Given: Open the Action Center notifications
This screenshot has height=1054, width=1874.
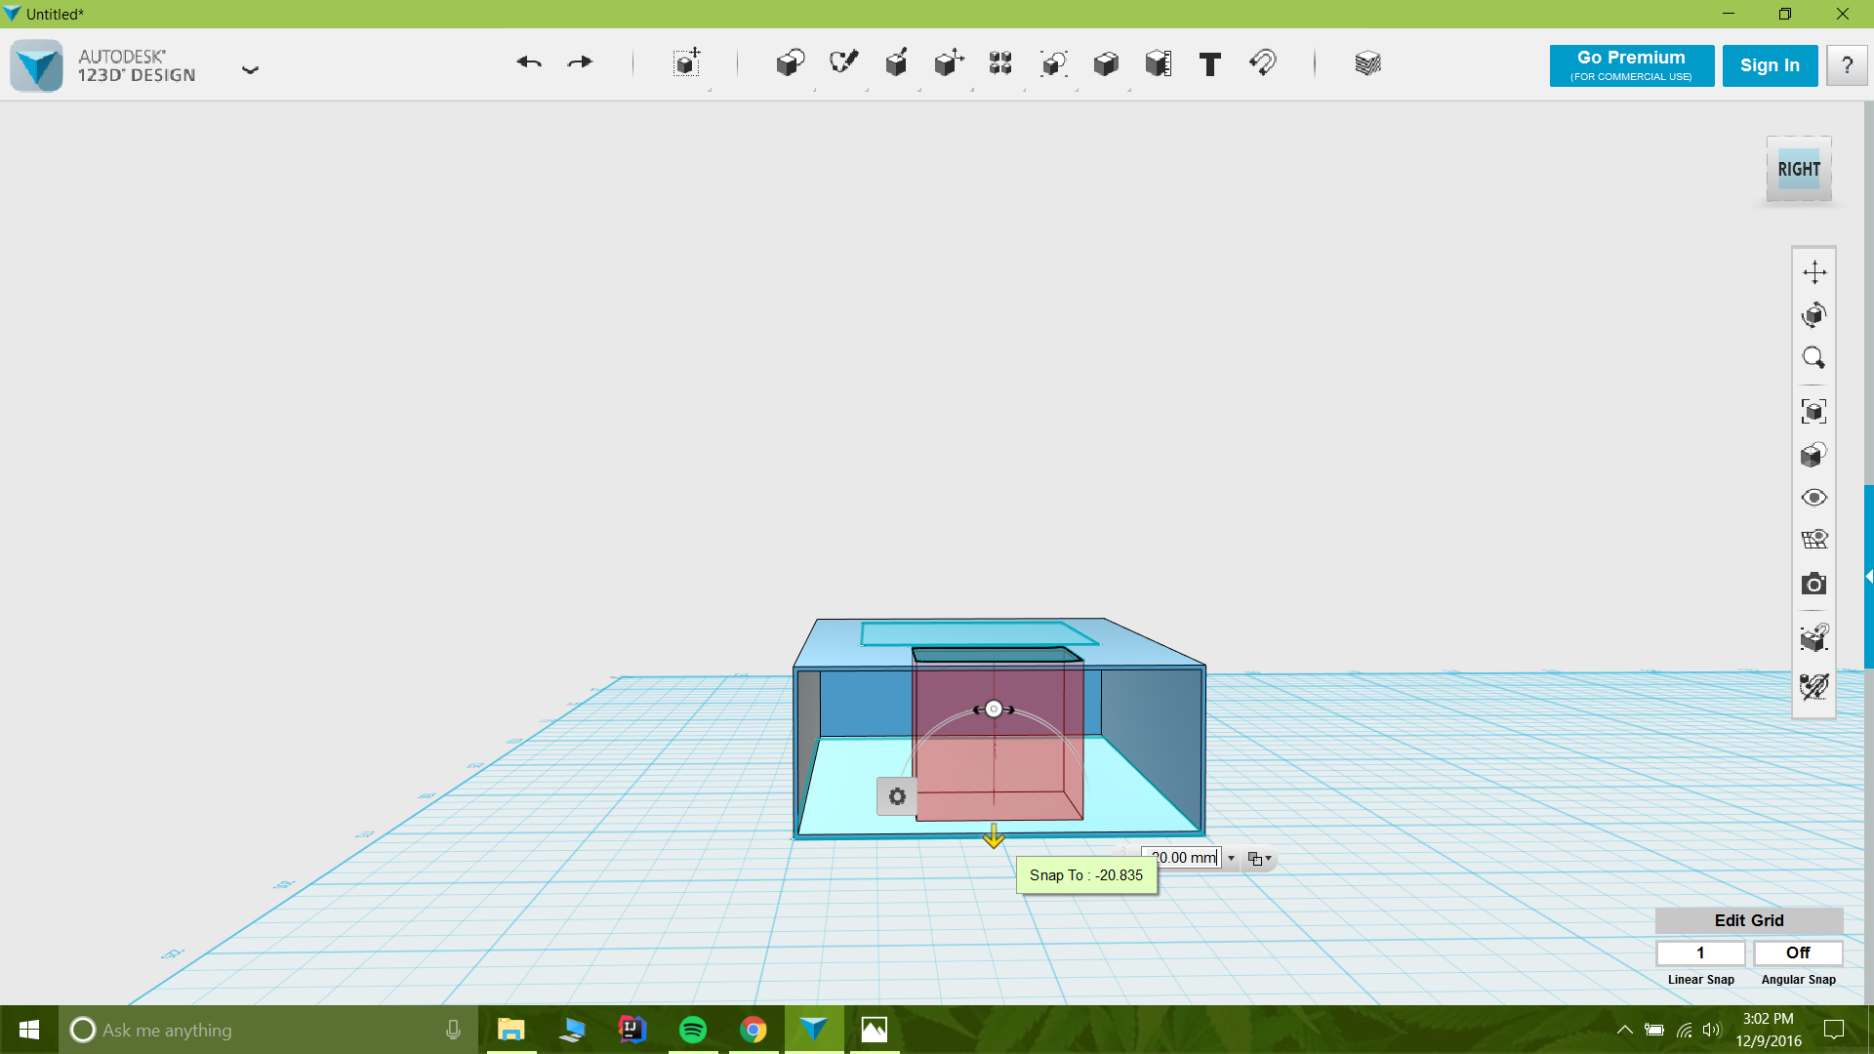Looking at the screenshot, I should tap(1834, 1030).
